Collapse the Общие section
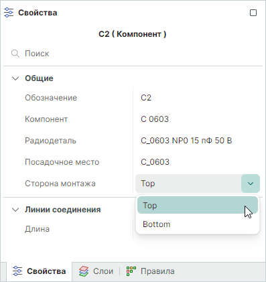Image resolution: width=266 pixels, height=282 pixels. tap(15, 78)
